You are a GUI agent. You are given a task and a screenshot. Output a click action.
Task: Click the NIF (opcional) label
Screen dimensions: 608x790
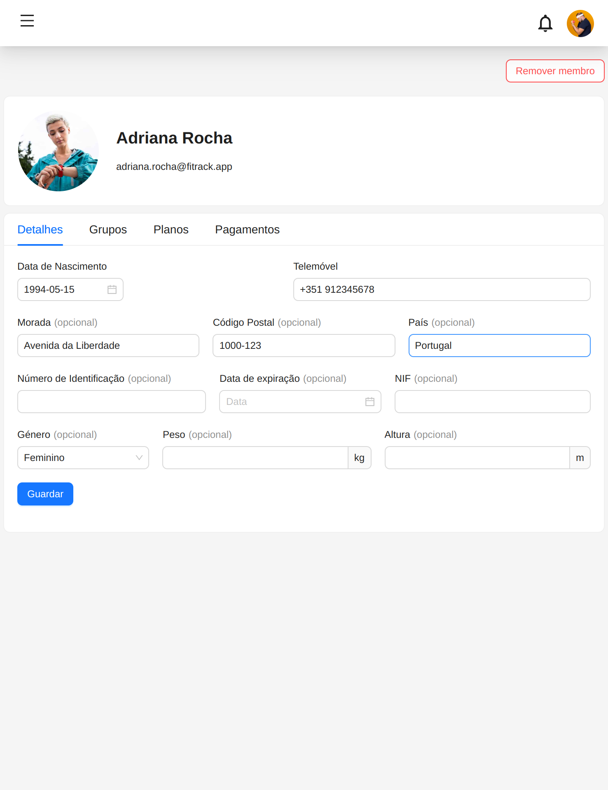(426, 379)
